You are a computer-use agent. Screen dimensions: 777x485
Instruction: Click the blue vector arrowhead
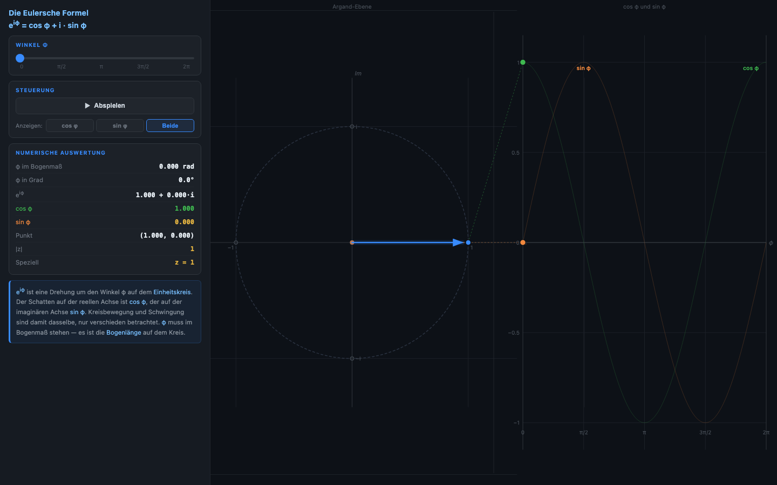pos(459,242)
